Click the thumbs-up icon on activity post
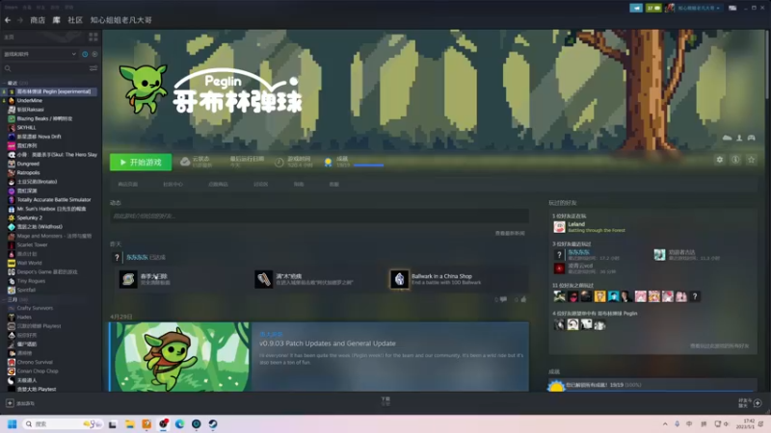The image size is (771, 433). tap(523, 299)
